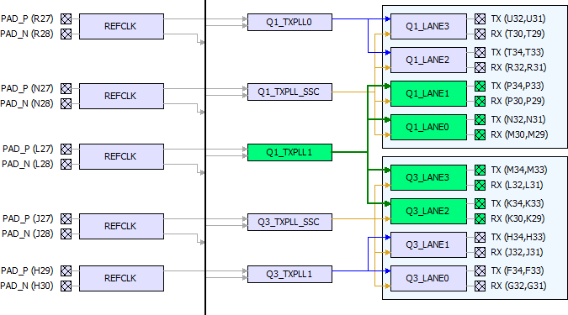This screenshot has height=315, width=568.
Task: Click the PAD_P (L27) label
Action: pos(28,149)
